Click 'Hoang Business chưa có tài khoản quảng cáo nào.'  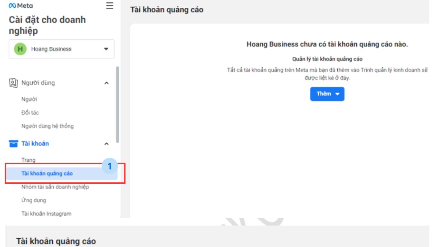point(327,44)
